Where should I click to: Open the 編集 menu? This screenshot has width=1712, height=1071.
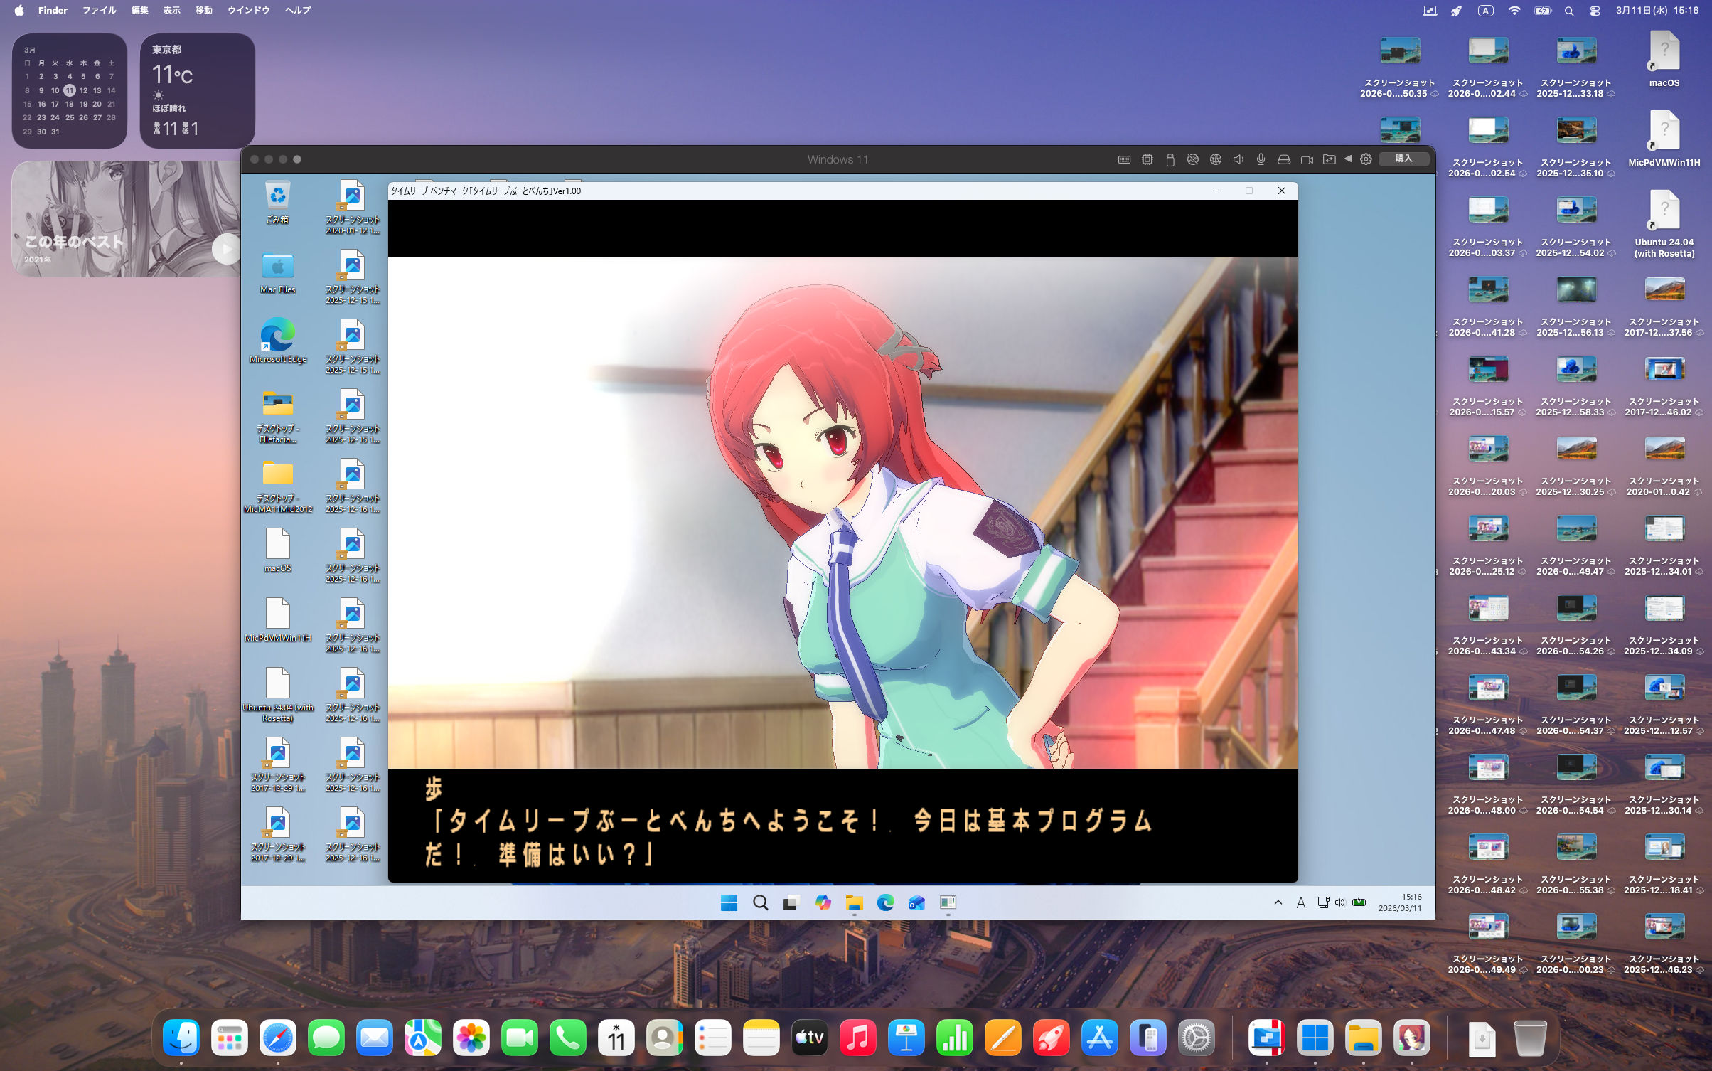point(139,11)
